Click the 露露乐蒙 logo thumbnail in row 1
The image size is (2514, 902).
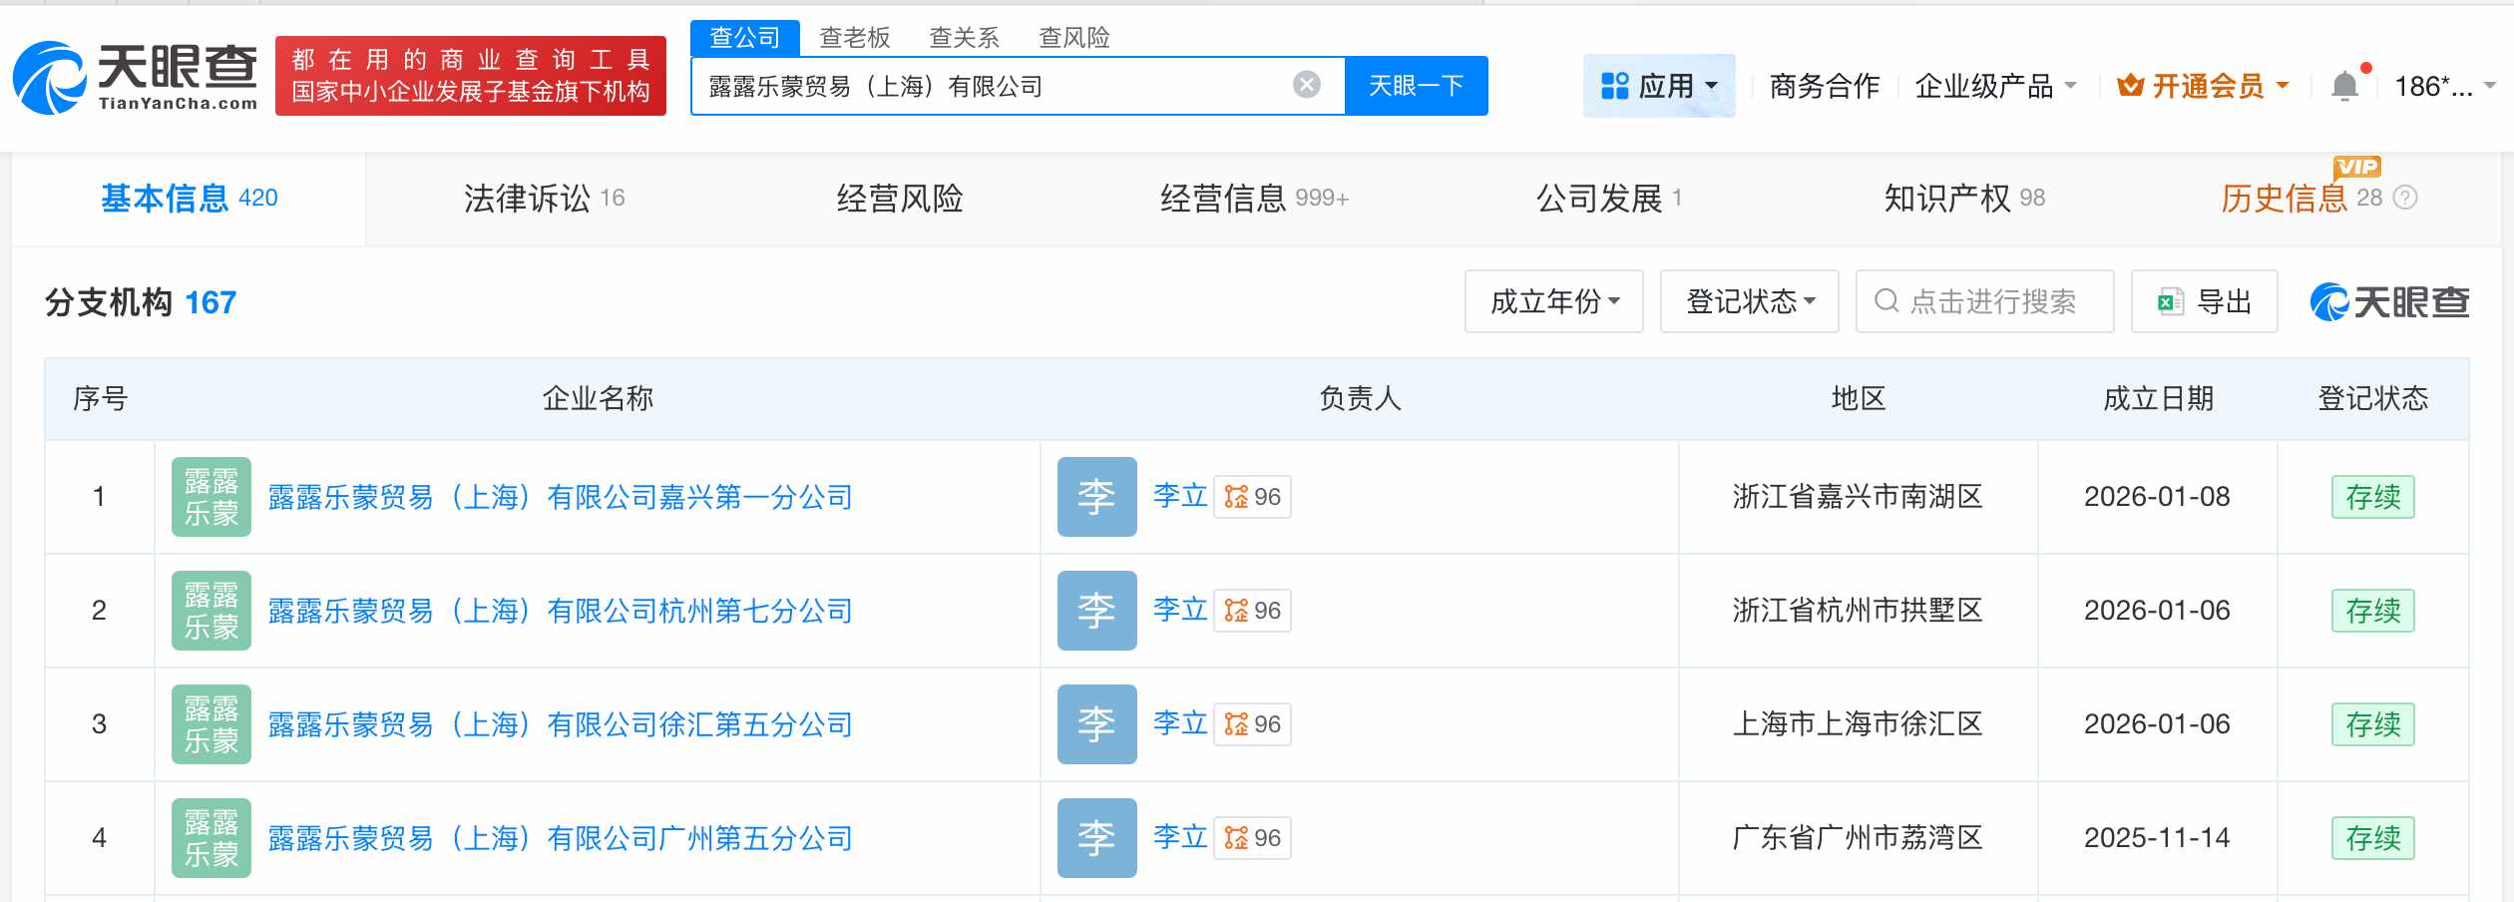pyautogui.click(x=210, y=496)
